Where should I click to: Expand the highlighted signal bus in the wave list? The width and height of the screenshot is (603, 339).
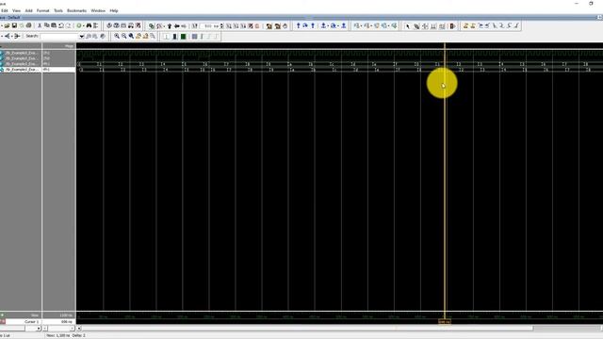[x=2, y=70]
